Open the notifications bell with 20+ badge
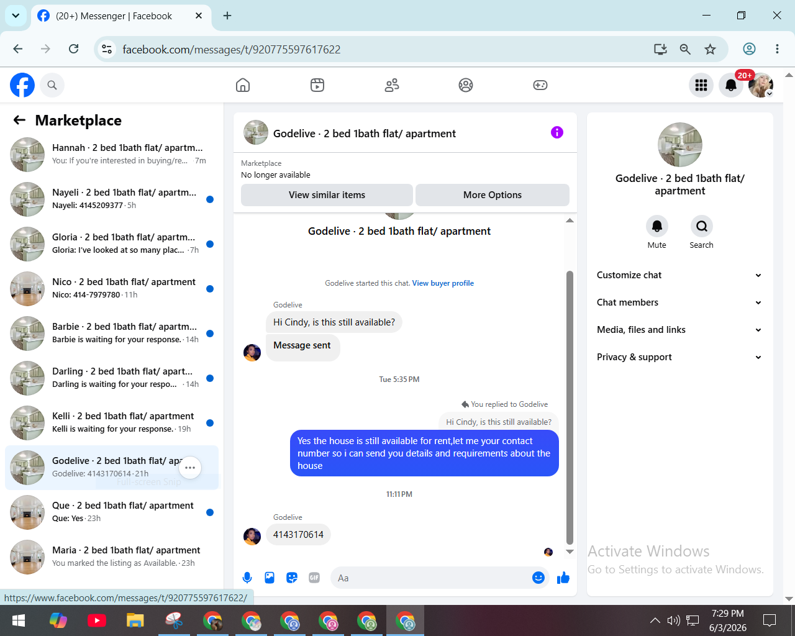Viewport: 795px width, 636px height. tap(731, 85)
